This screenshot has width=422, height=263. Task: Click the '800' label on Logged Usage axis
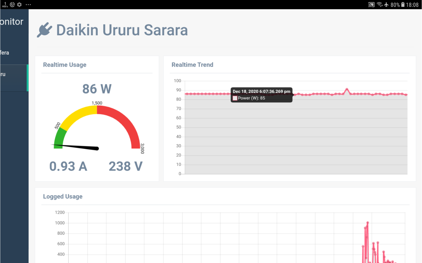pos(61,233)
